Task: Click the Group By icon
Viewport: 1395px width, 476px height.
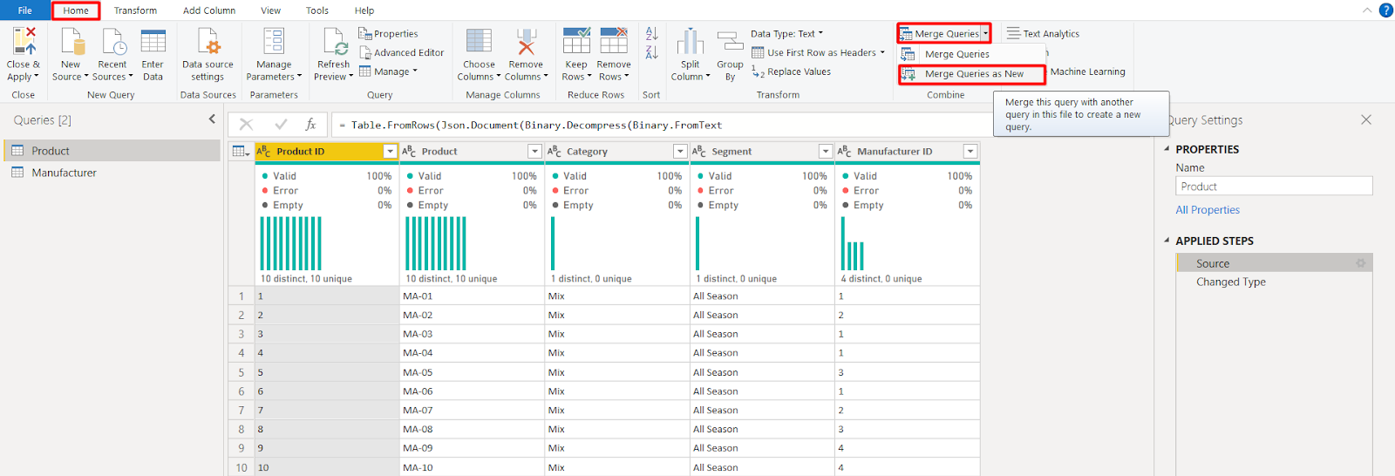Action: [730, 42]
